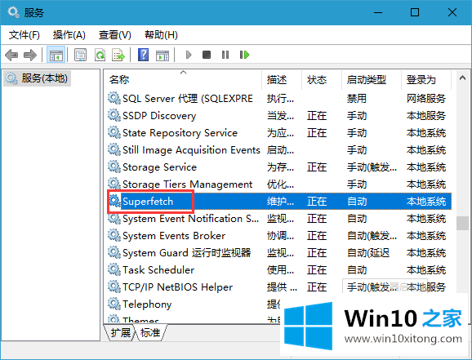Image resolution: width=472 pixels, height=360 pixels.
Task: Select the State Repository Service name
Action: 180,133
